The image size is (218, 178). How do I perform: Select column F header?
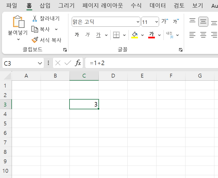coord(171,76)
